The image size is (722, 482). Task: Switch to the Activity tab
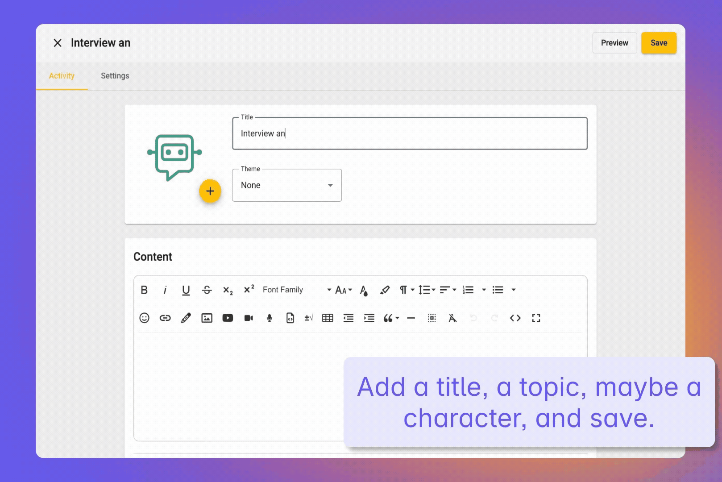pos(62,76)
